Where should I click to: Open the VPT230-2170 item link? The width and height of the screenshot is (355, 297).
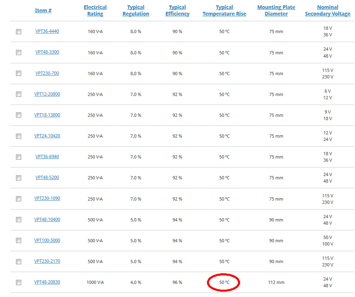(x=47, y=261)
